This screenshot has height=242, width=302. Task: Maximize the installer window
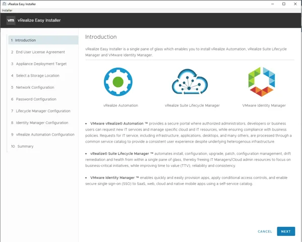284,4
